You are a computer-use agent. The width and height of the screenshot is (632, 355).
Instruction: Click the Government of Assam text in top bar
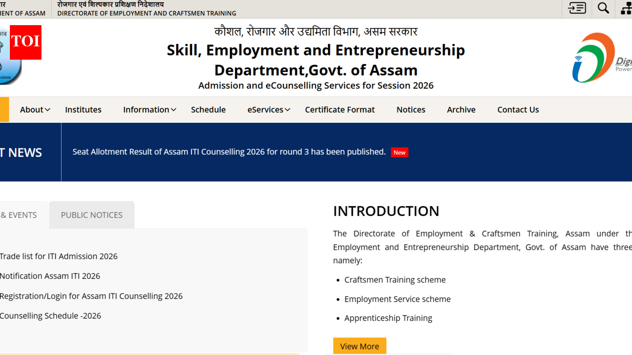(23, 13)
